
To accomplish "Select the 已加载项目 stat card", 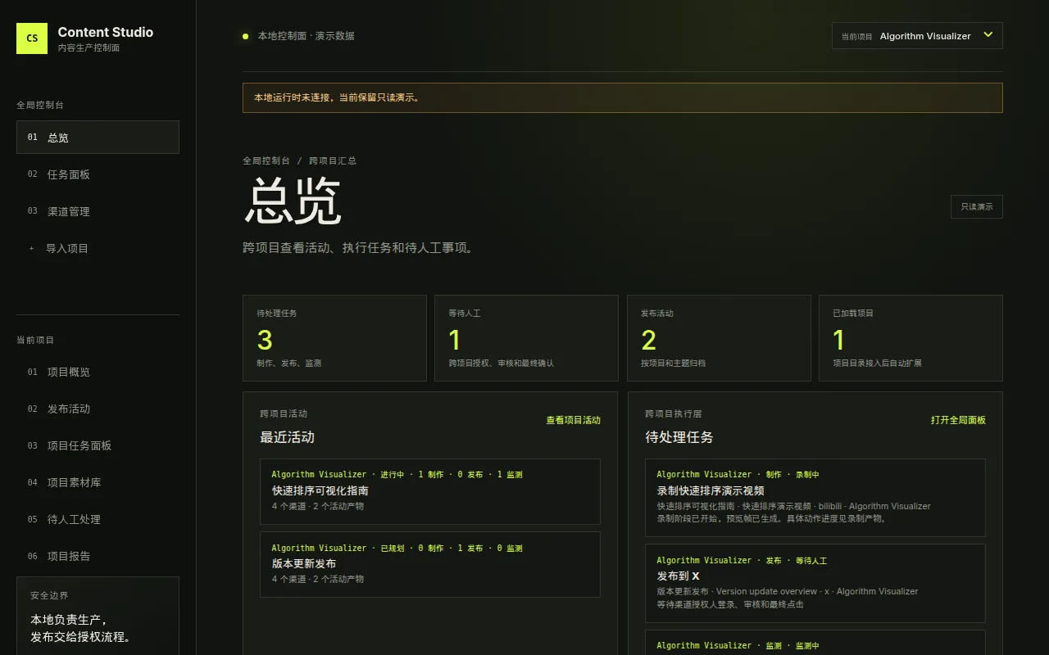I will [910, 338].
